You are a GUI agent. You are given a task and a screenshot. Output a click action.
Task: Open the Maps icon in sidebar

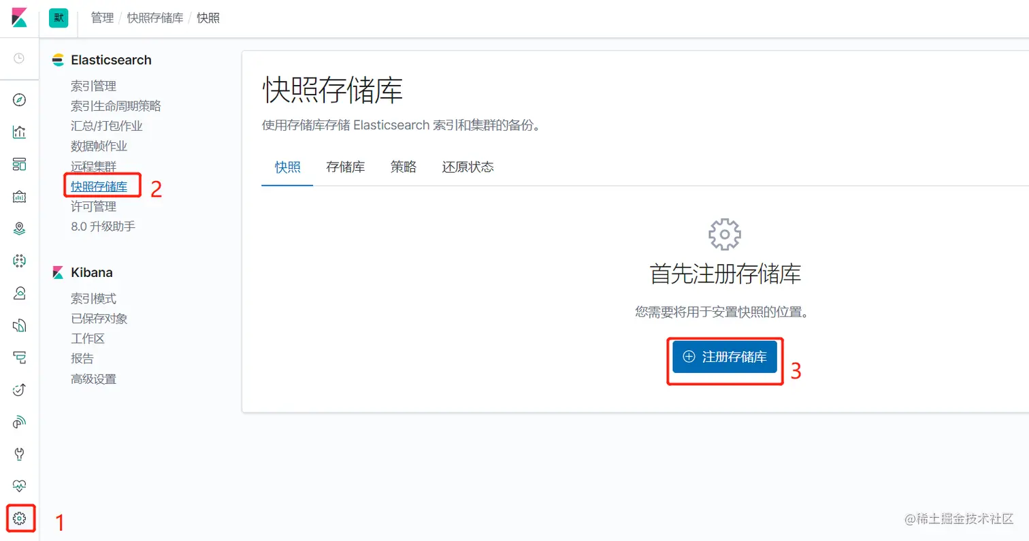[x=20, y=228]
